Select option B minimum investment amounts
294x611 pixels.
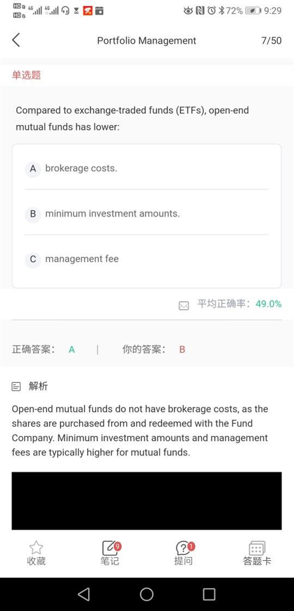point(146,213)
